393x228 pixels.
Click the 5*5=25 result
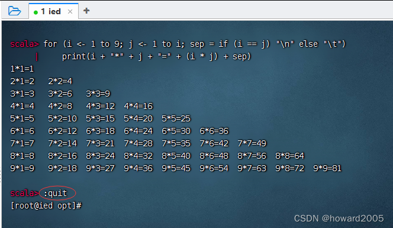pos(176,118)
